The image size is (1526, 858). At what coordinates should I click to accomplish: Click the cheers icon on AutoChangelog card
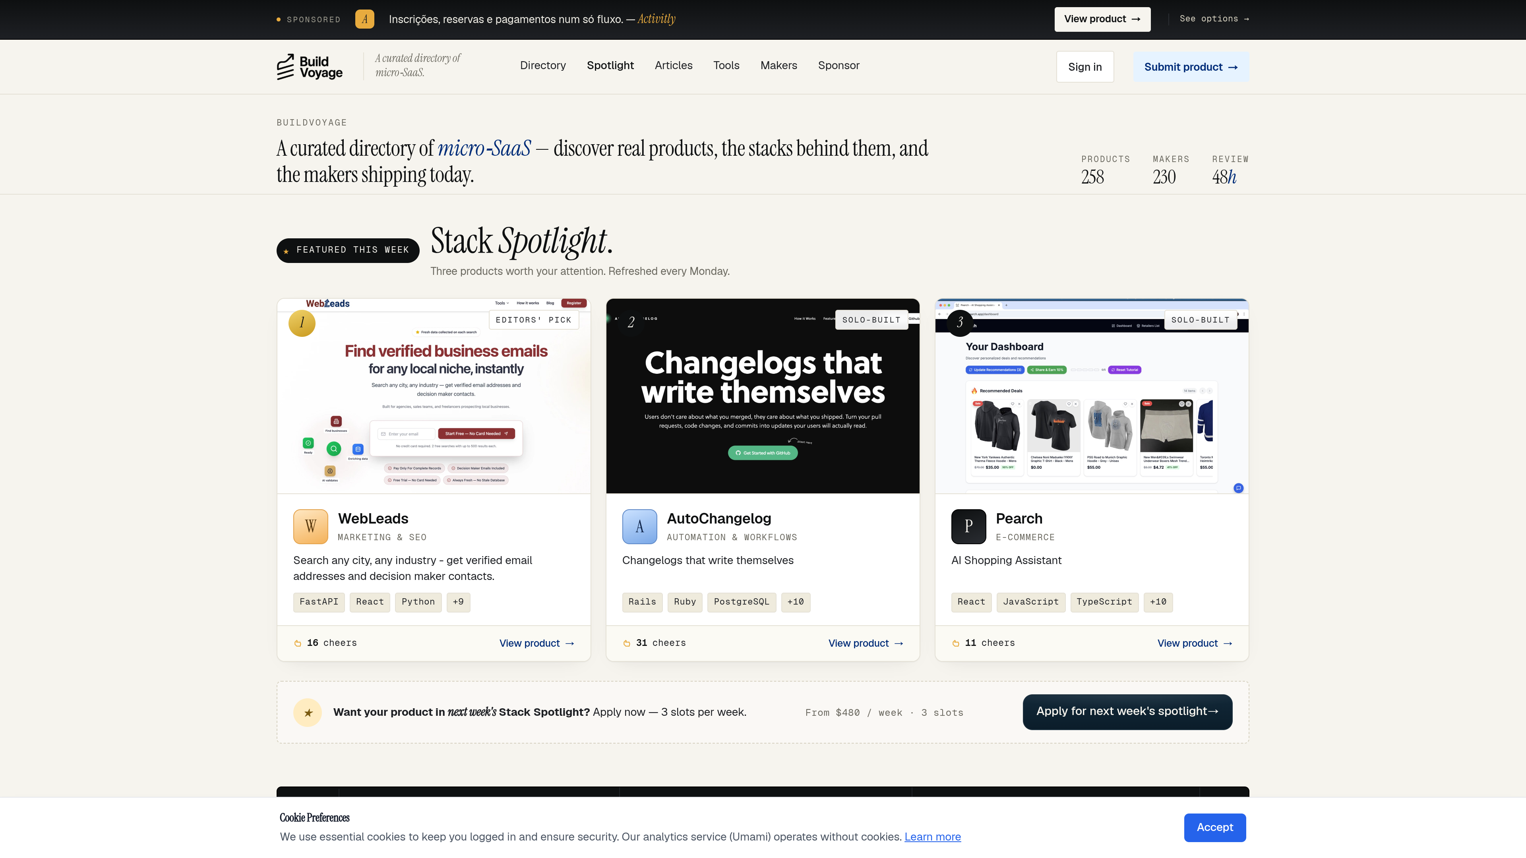[x=627, y=643]
